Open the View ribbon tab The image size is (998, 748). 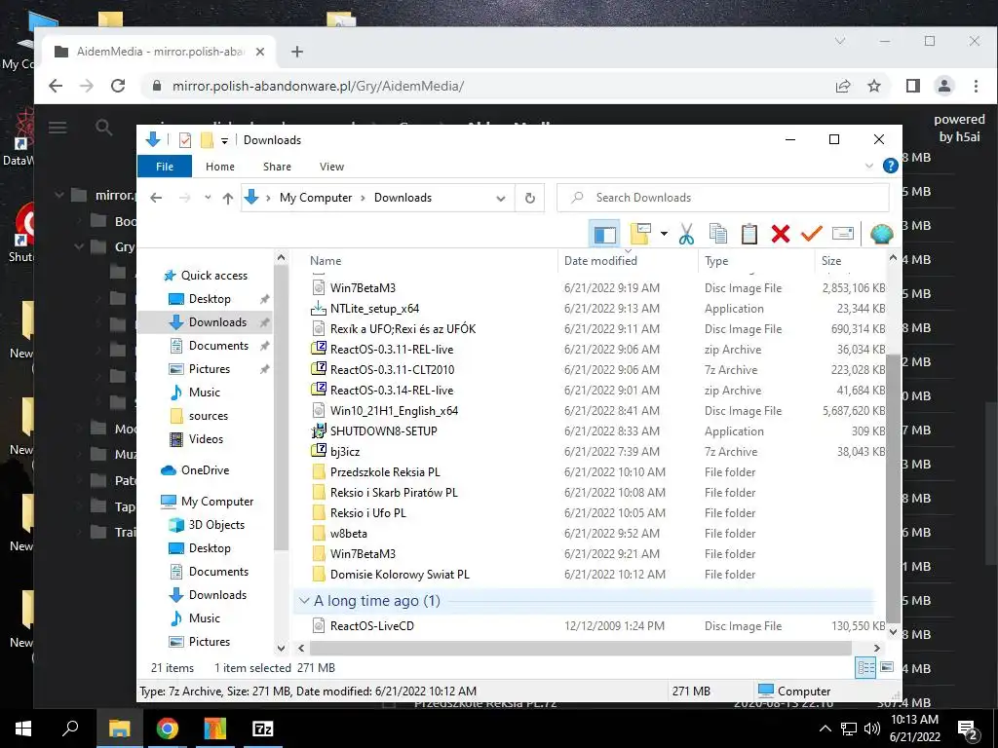(x=331, y=166)
